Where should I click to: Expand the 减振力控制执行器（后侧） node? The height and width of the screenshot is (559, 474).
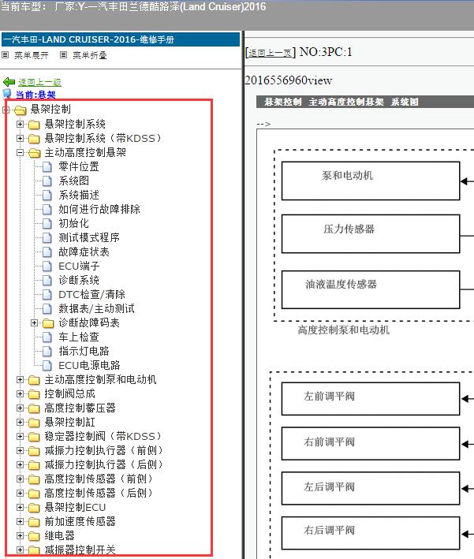coord(20,465)
